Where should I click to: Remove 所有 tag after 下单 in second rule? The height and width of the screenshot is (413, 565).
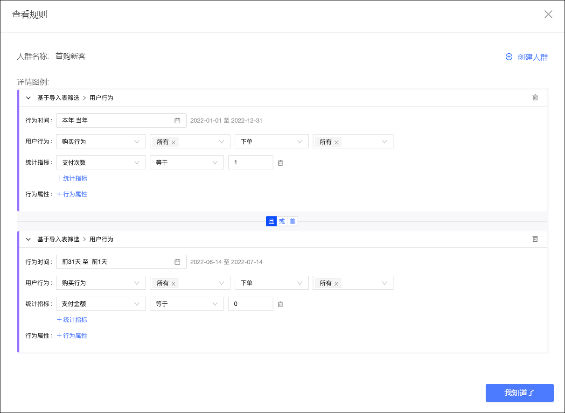click(336, 284)
